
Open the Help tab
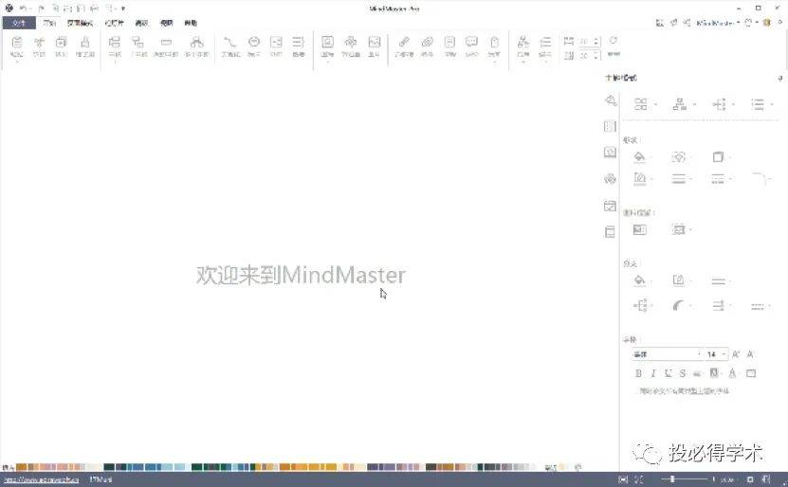pyautogui.click(x=191, y=23)
